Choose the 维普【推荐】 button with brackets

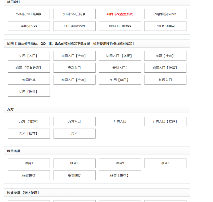point(120,175)
